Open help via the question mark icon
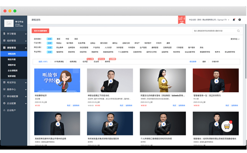The image size is (247, 153). point(240,20)
